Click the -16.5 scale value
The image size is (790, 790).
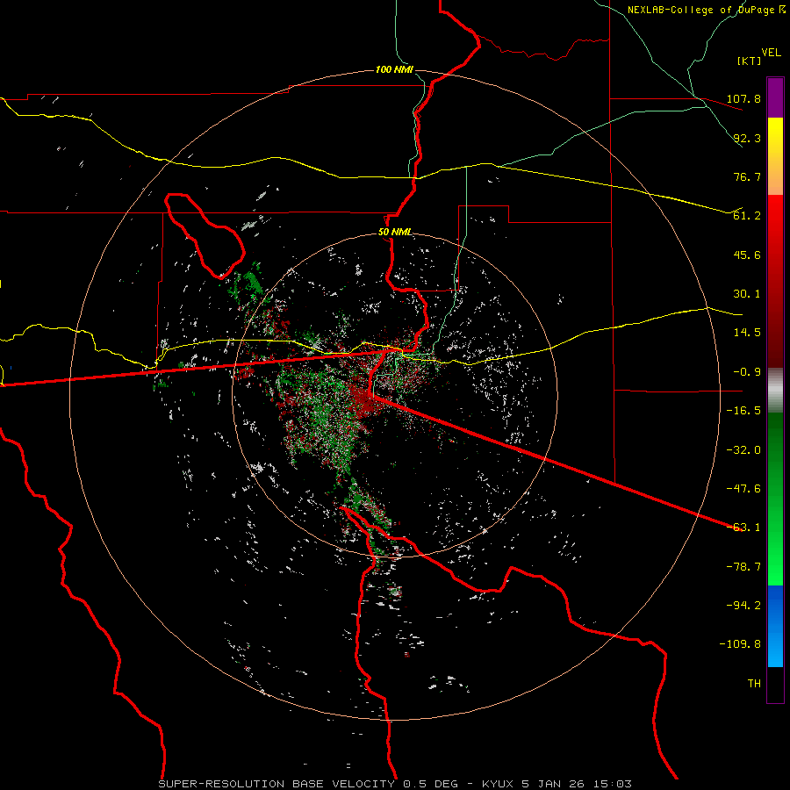pos(743,411)
